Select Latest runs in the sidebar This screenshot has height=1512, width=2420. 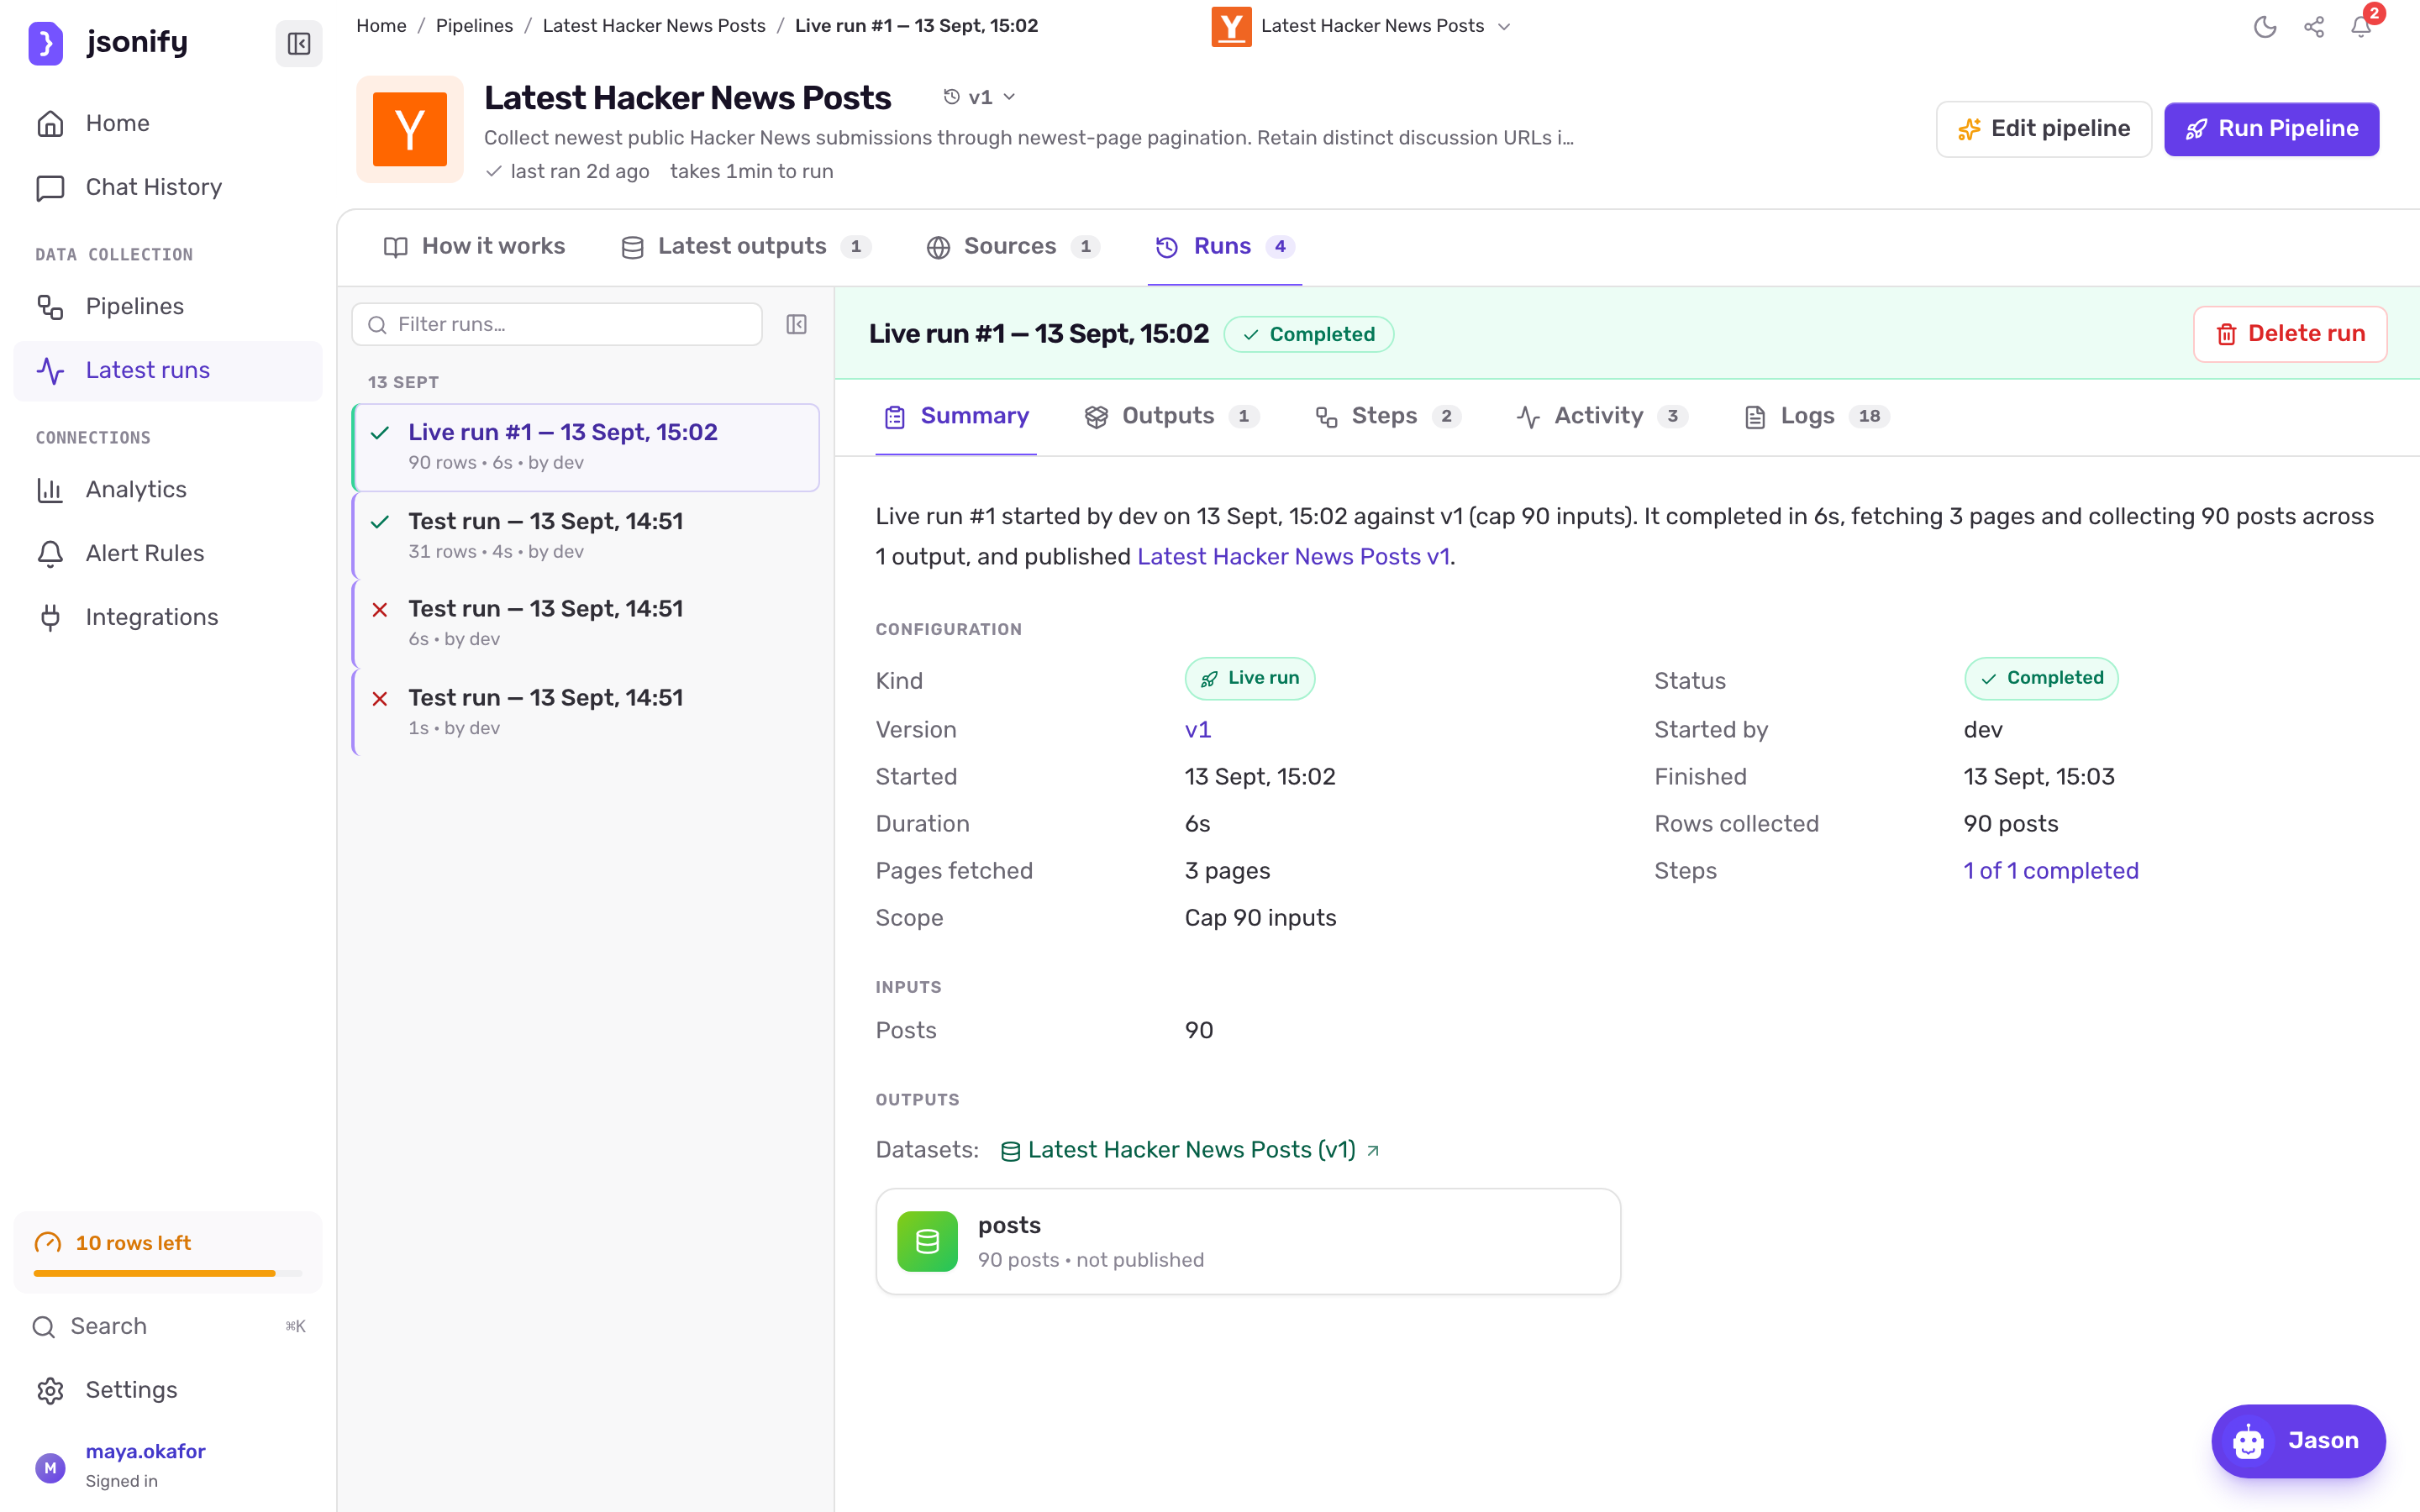point(168,370)
